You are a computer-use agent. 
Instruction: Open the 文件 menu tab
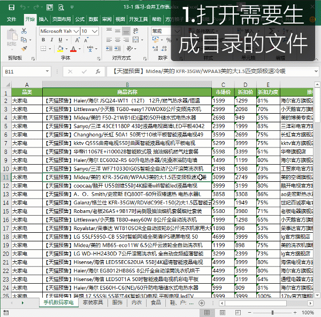tap(11, 19)
